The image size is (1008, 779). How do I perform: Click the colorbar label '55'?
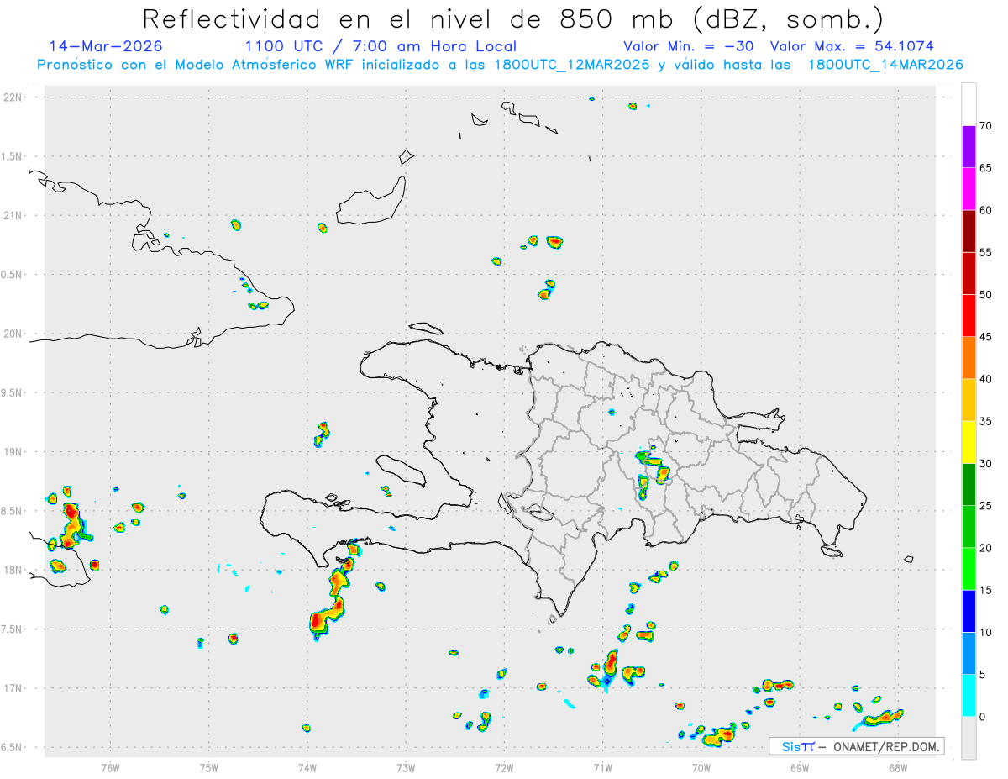[x=985, y=252]
